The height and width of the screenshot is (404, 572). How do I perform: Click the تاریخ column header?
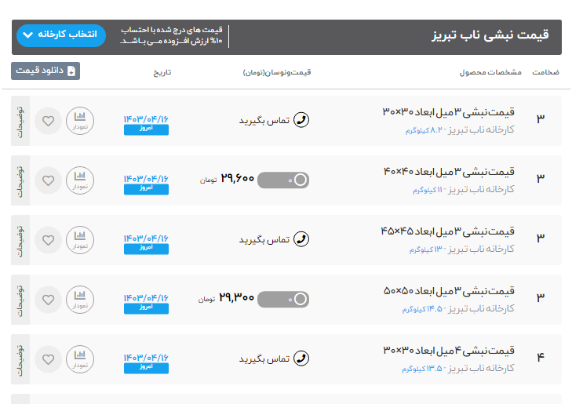tap(161, 73)
